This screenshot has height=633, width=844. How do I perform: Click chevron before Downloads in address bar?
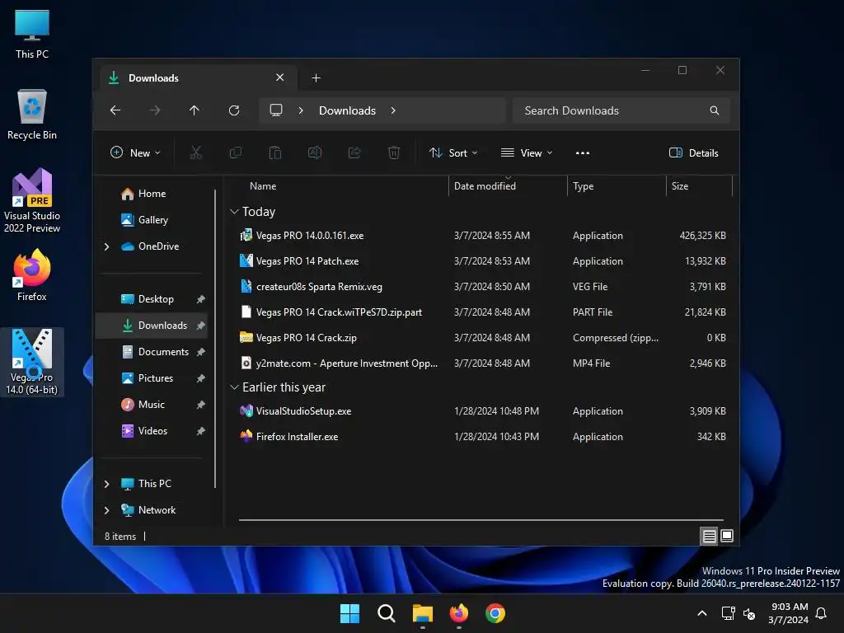(x=301, y=110)
